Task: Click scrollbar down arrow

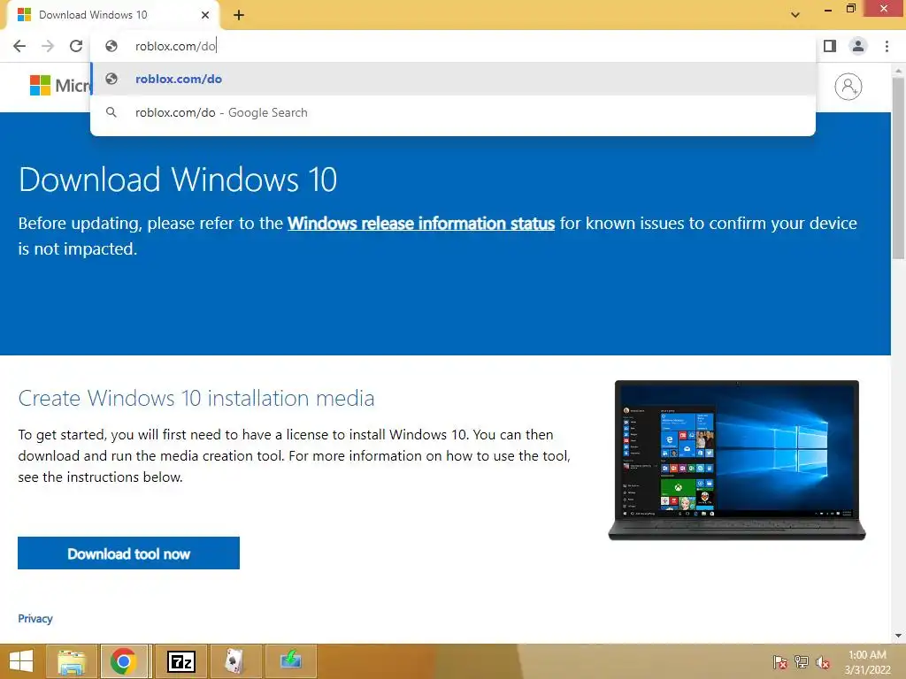Action: 898,636
